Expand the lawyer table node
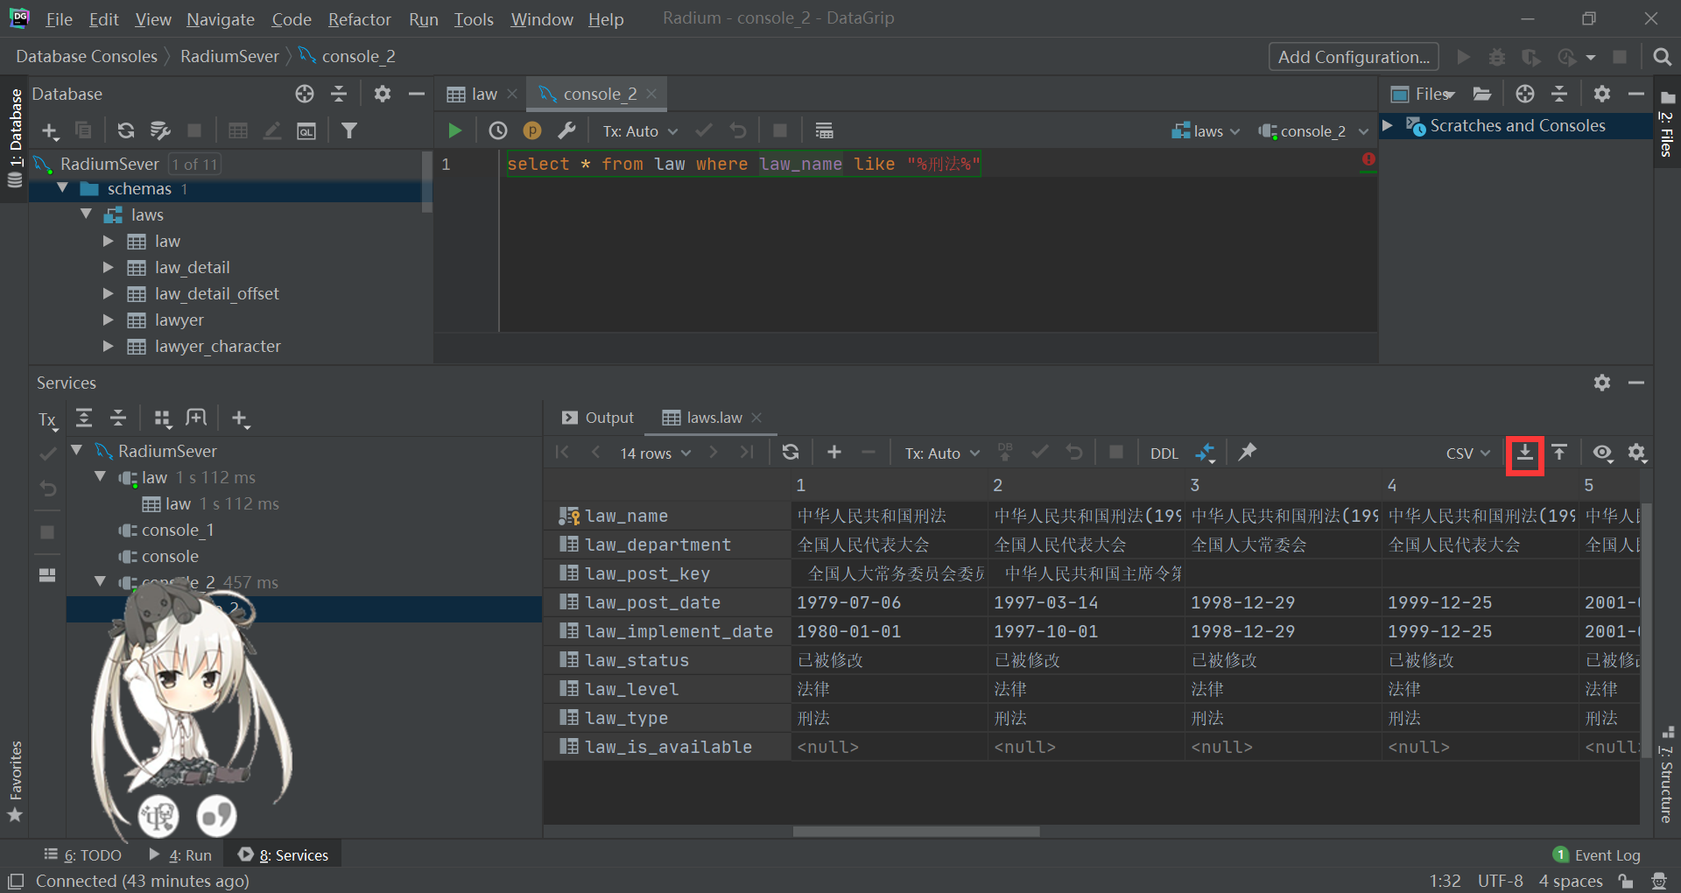 click(x=109, y=320)
